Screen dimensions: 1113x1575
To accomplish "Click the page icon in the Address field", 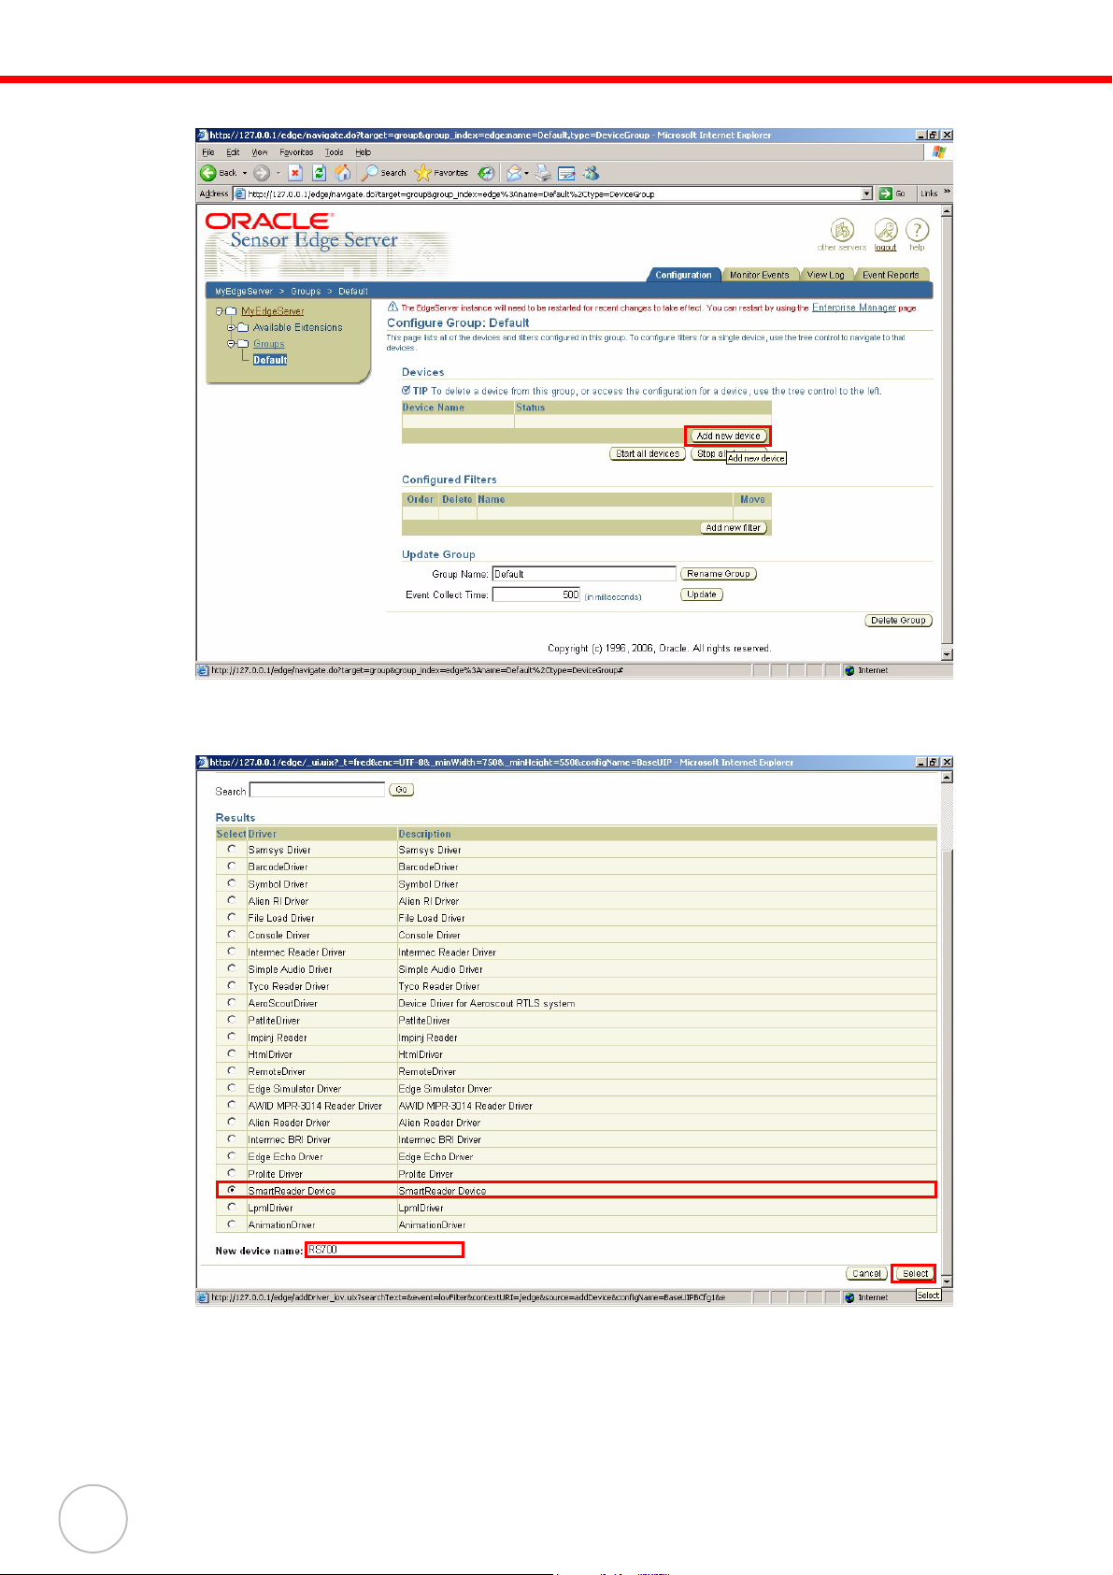I will tap(240, 193).
